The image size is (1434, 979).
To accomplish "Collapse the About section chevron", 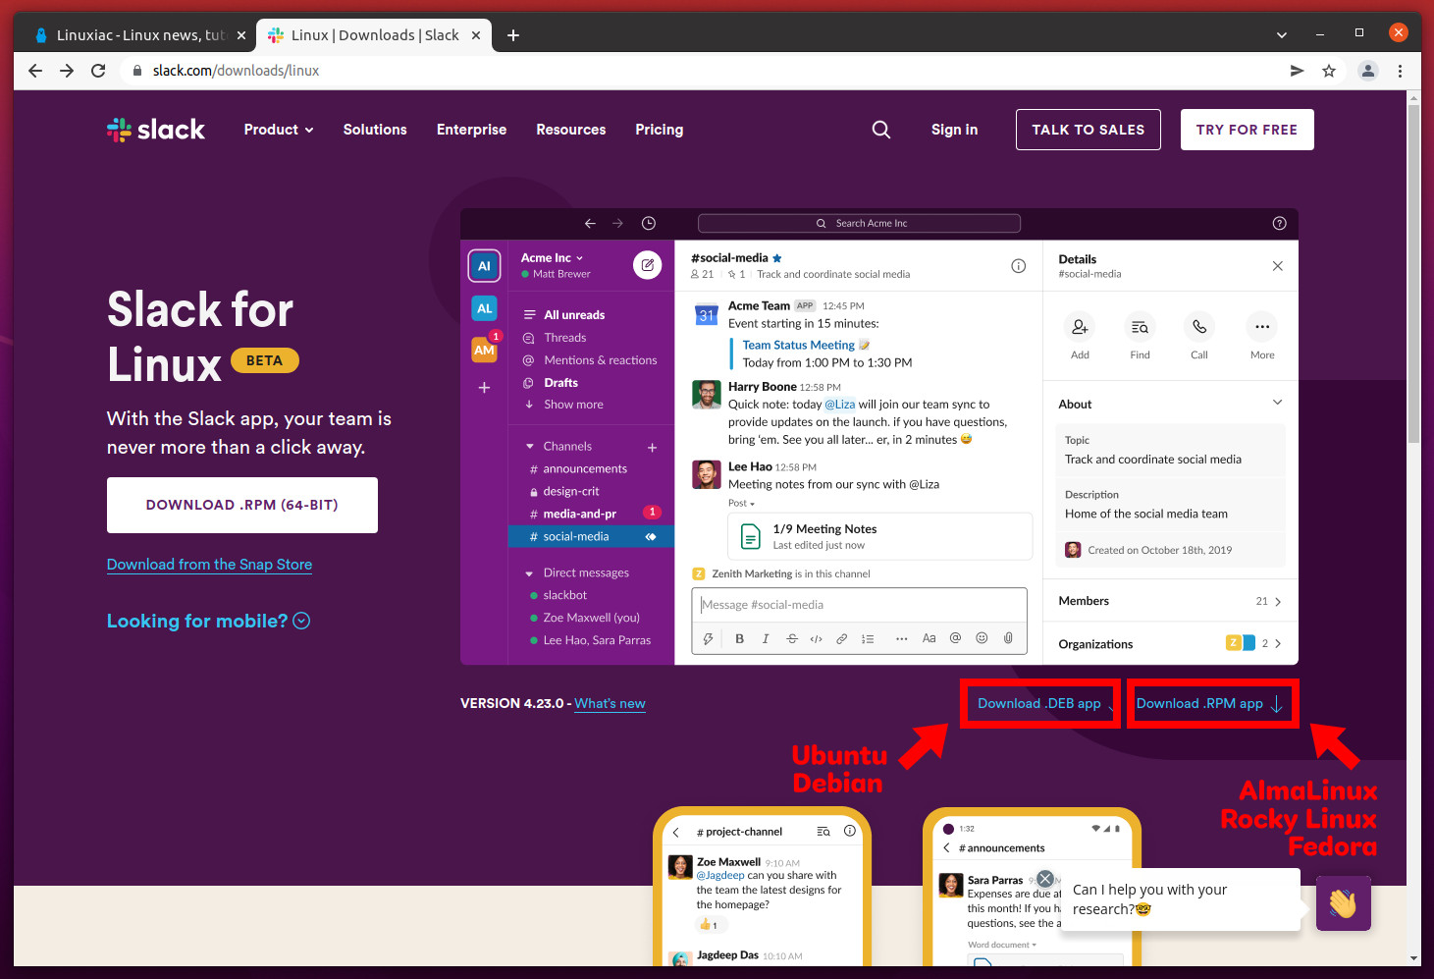I will point(1277,403).
